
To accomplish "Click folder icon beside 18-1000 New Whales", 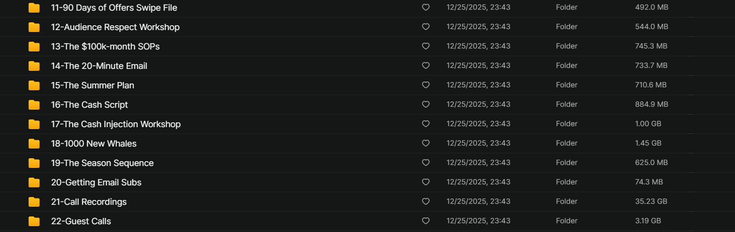I will (34, 144).
